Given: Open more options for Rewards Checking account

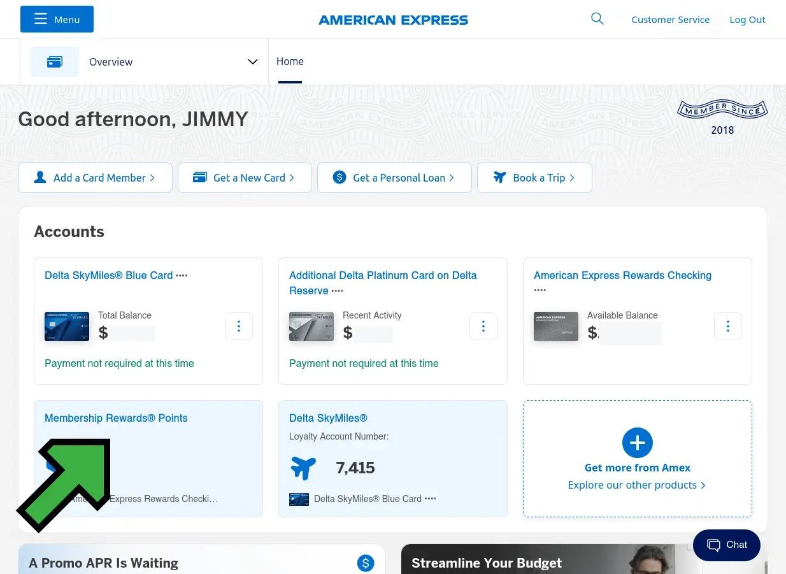Looking at the screenshot, I should point(728,326).
